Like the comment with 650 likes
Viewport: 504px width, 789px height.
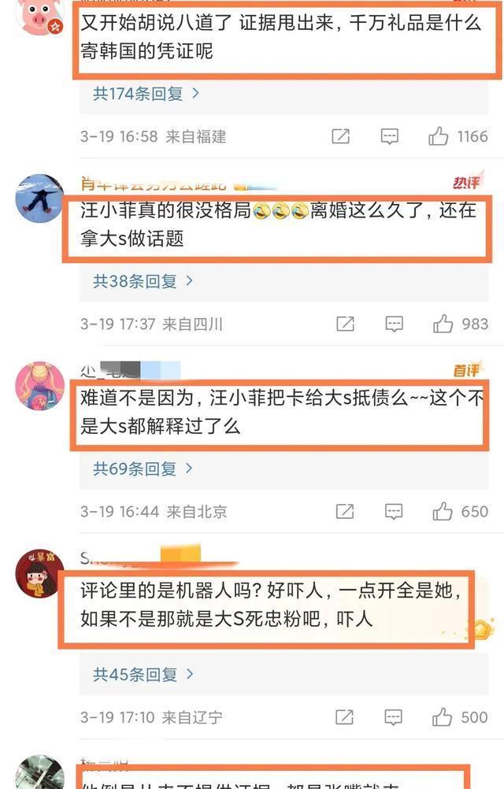(x=442, y=512)
